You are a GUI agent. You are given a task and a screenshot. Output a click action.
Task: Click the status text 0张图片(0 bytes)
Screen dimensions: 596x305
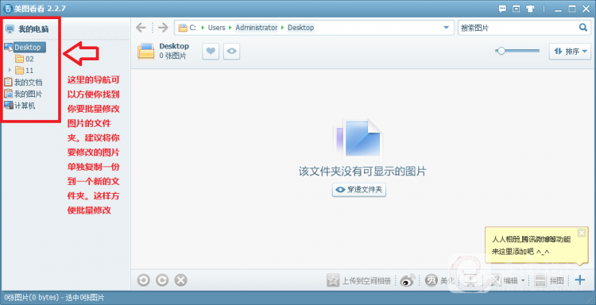pos(32,297)
